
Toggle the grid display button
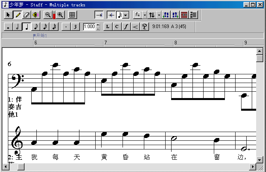[x=72, y=15]
